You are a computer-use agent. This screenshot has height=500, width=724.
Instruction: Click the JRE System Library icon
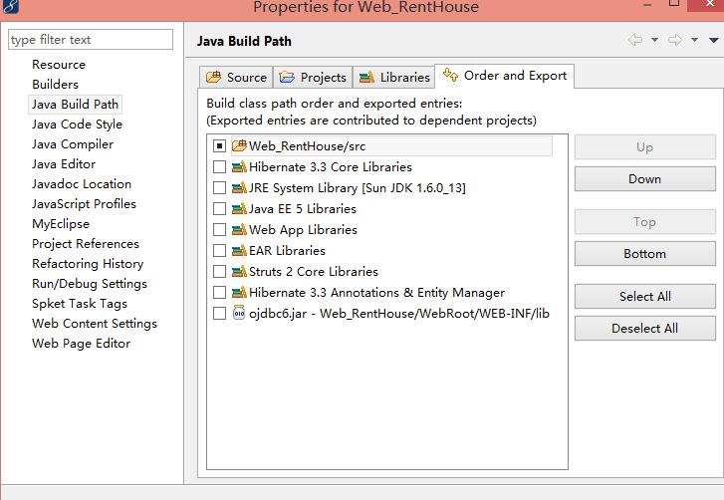click(239, 188)
